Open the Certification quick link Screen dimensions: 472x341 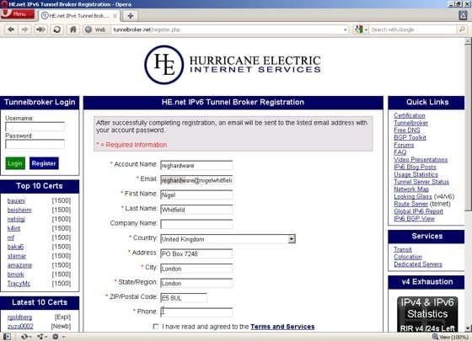(410, 115)
